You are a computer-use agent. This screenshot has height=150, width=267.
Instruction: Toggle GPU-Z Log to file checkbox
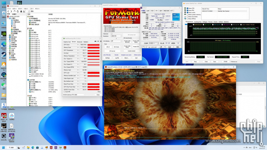[64, 92]
